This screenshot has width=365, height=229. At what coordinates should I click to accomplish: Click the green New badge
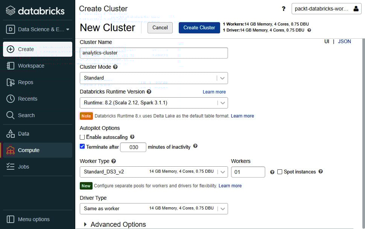(86, 186)
